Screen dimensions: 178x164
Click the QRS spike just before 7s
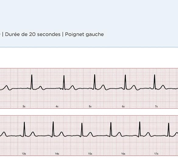tap(155, 82)
